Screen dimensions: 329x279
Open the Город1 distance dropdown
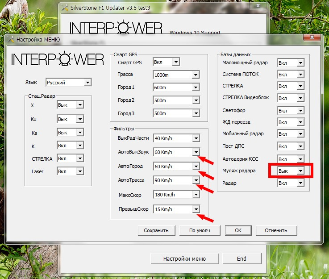(176, 87)
